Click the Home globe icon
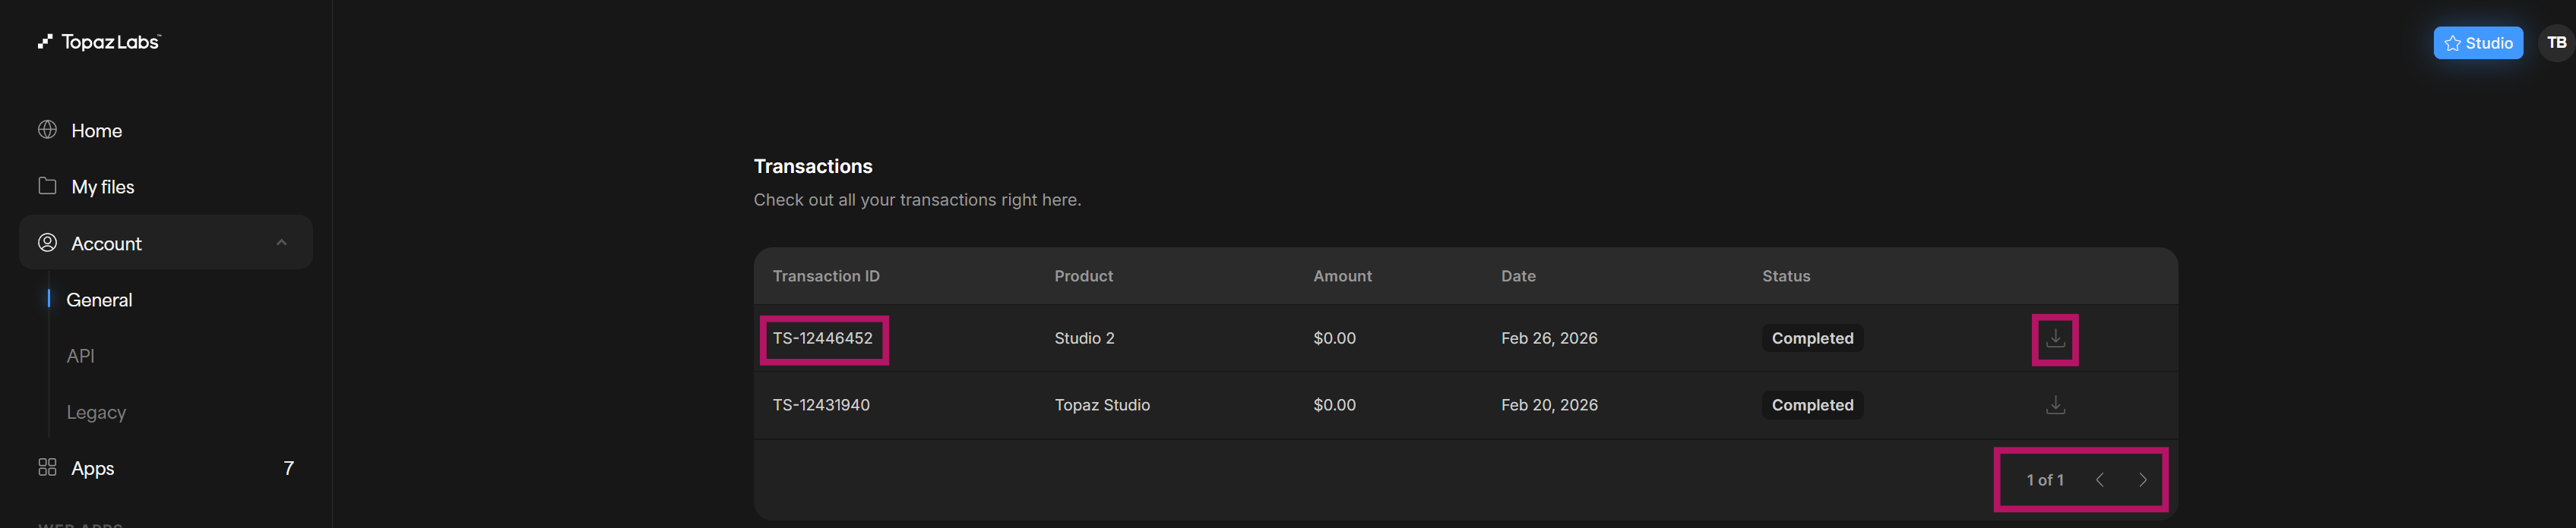The height and width of the screenshot is (528, 2576). pyautogui.click(x=47, y=130)
